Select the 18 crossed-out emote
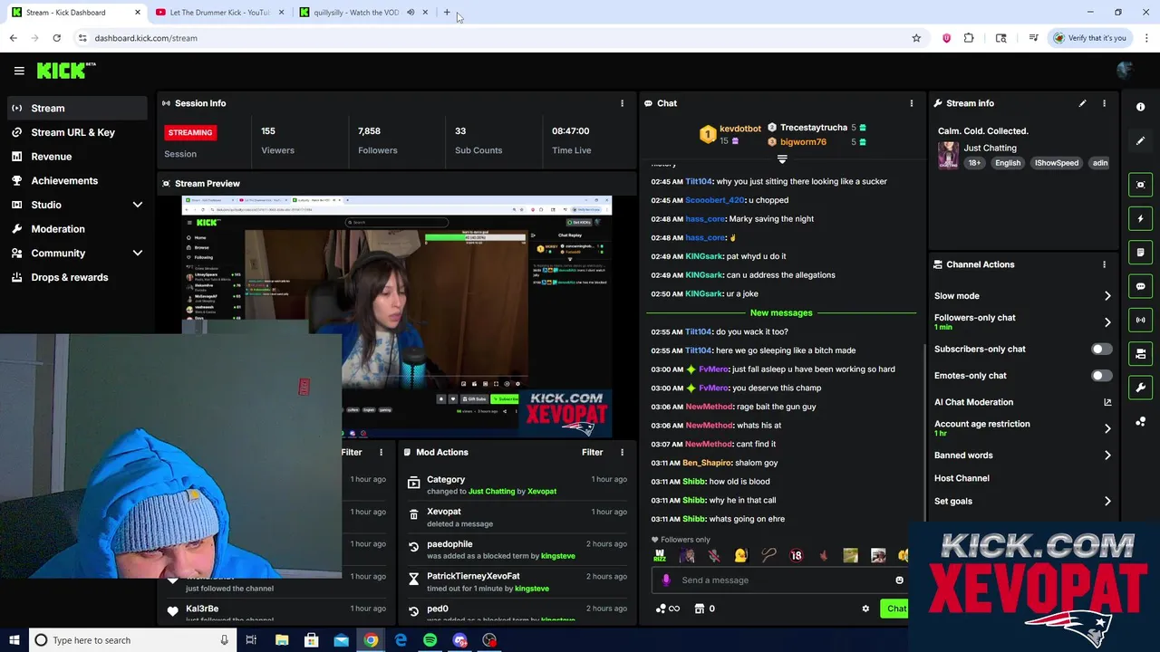 click(796, 556)
